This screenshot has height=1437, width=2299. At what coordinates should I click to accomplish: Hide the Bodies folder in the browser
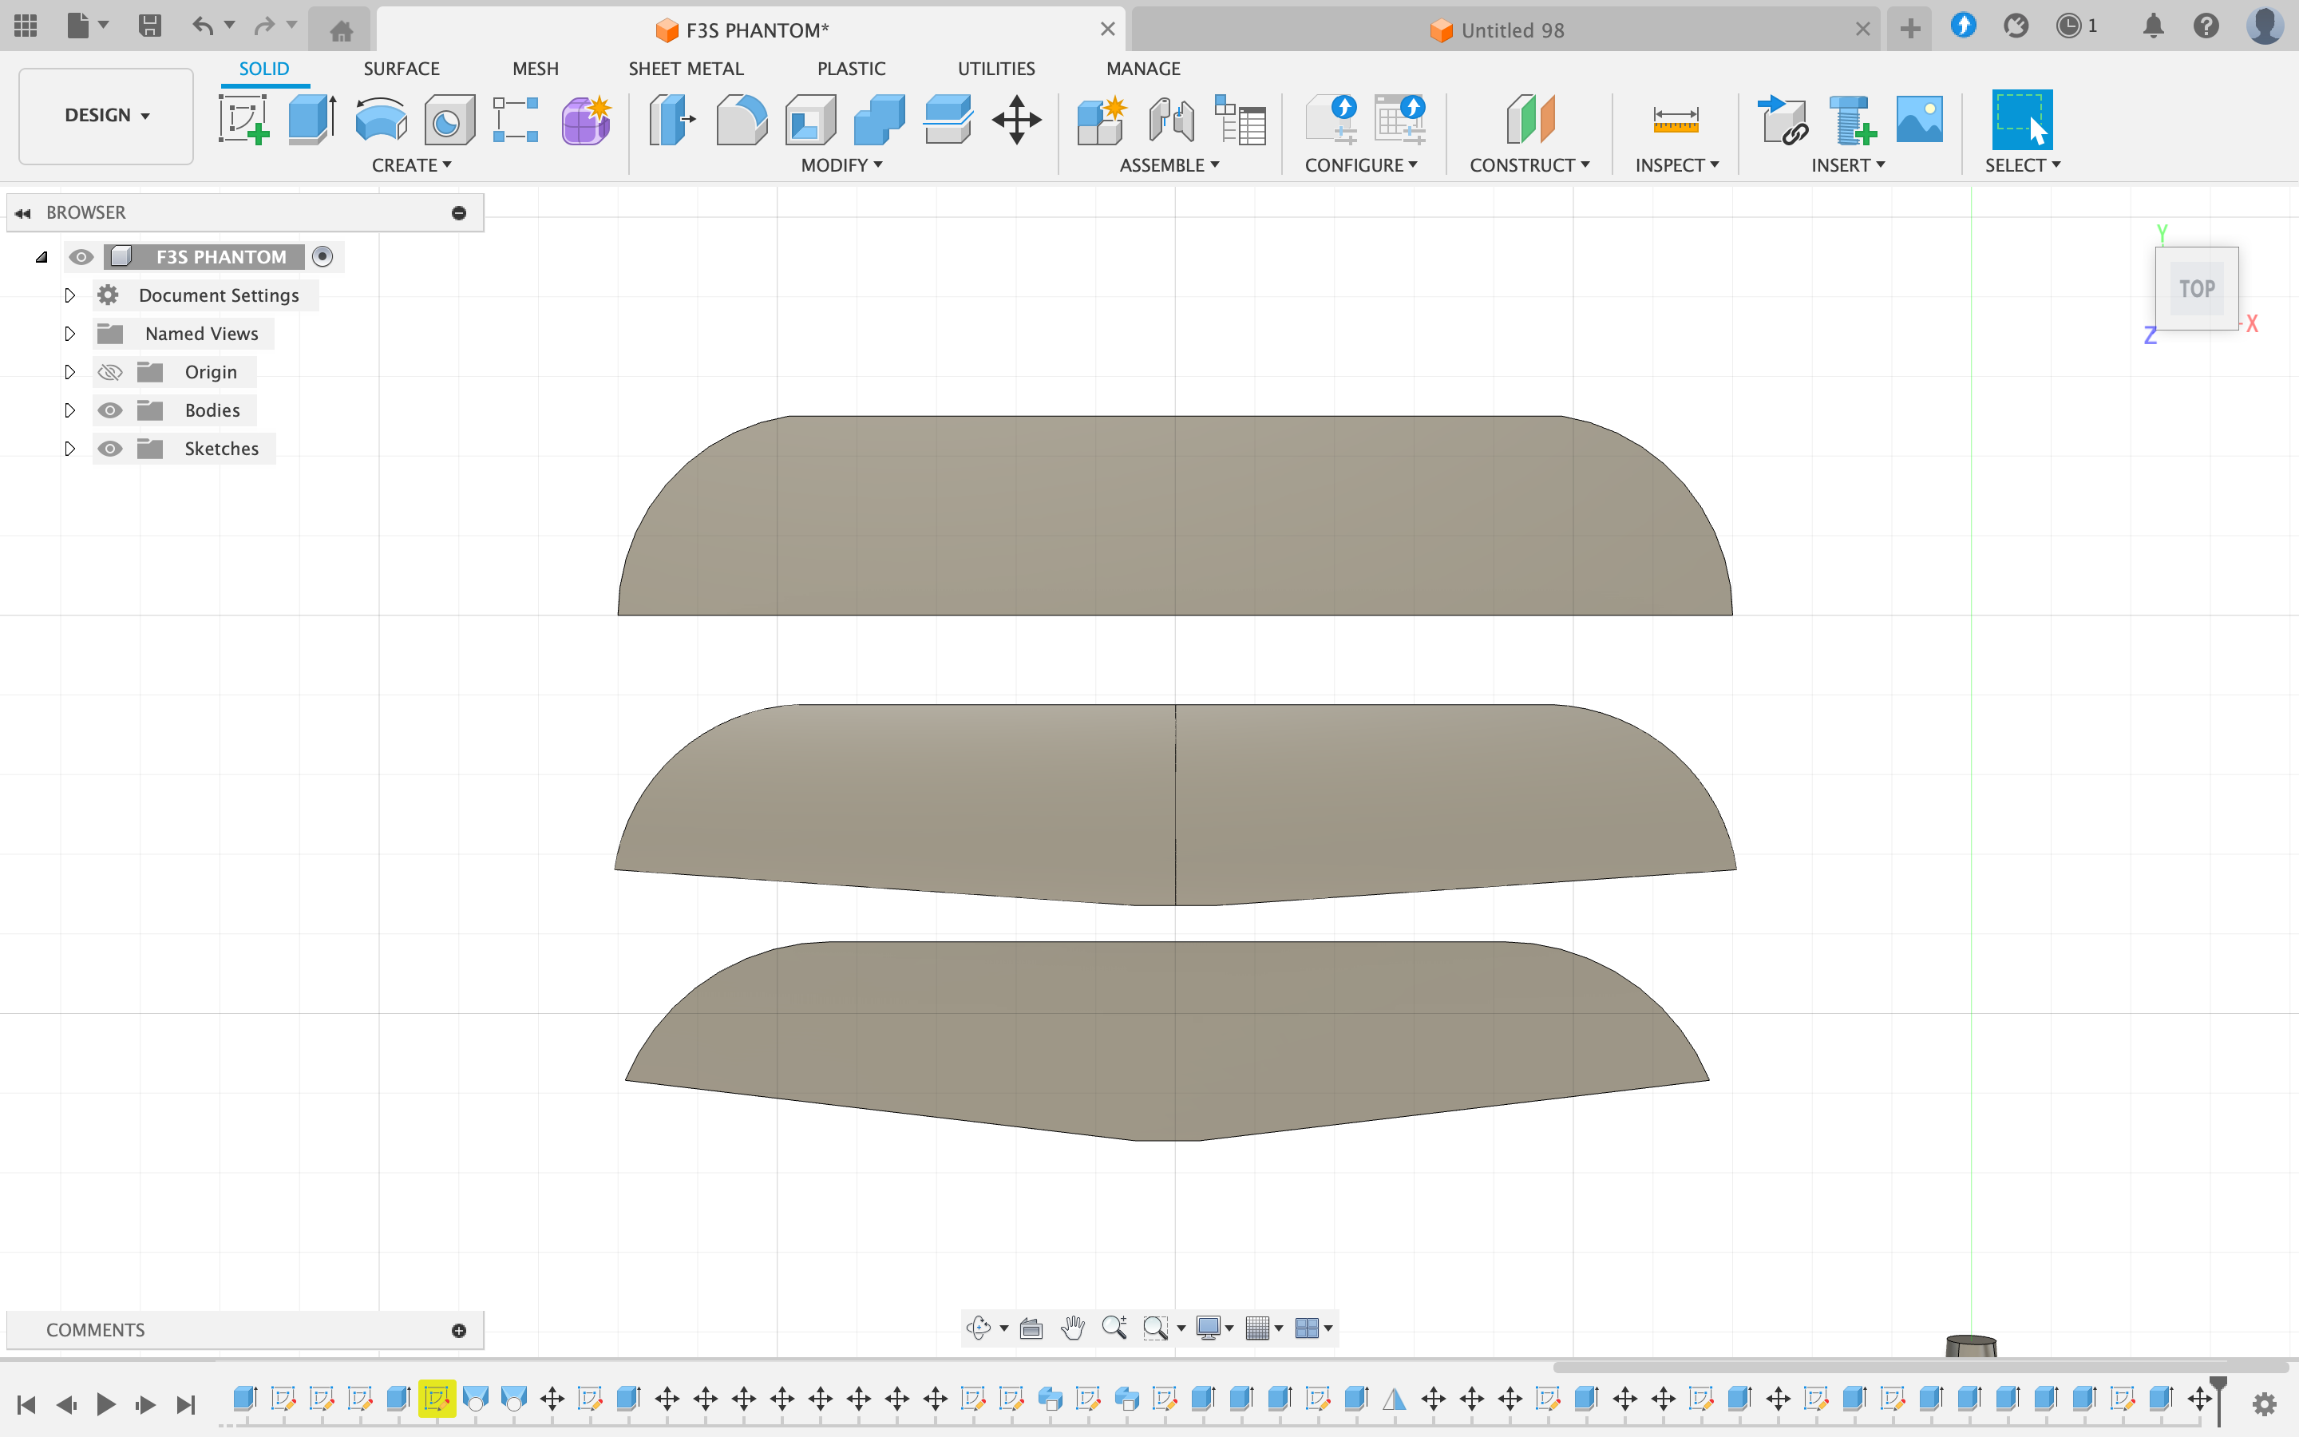111,410
